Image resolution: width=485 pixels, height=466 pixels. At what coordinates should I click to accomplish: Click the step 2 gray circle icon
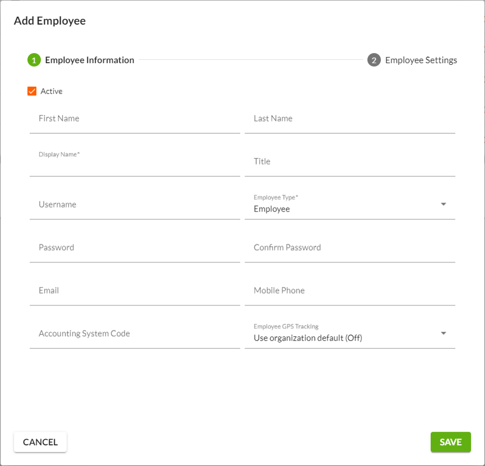pyautogui.click(x=374, y=60)
